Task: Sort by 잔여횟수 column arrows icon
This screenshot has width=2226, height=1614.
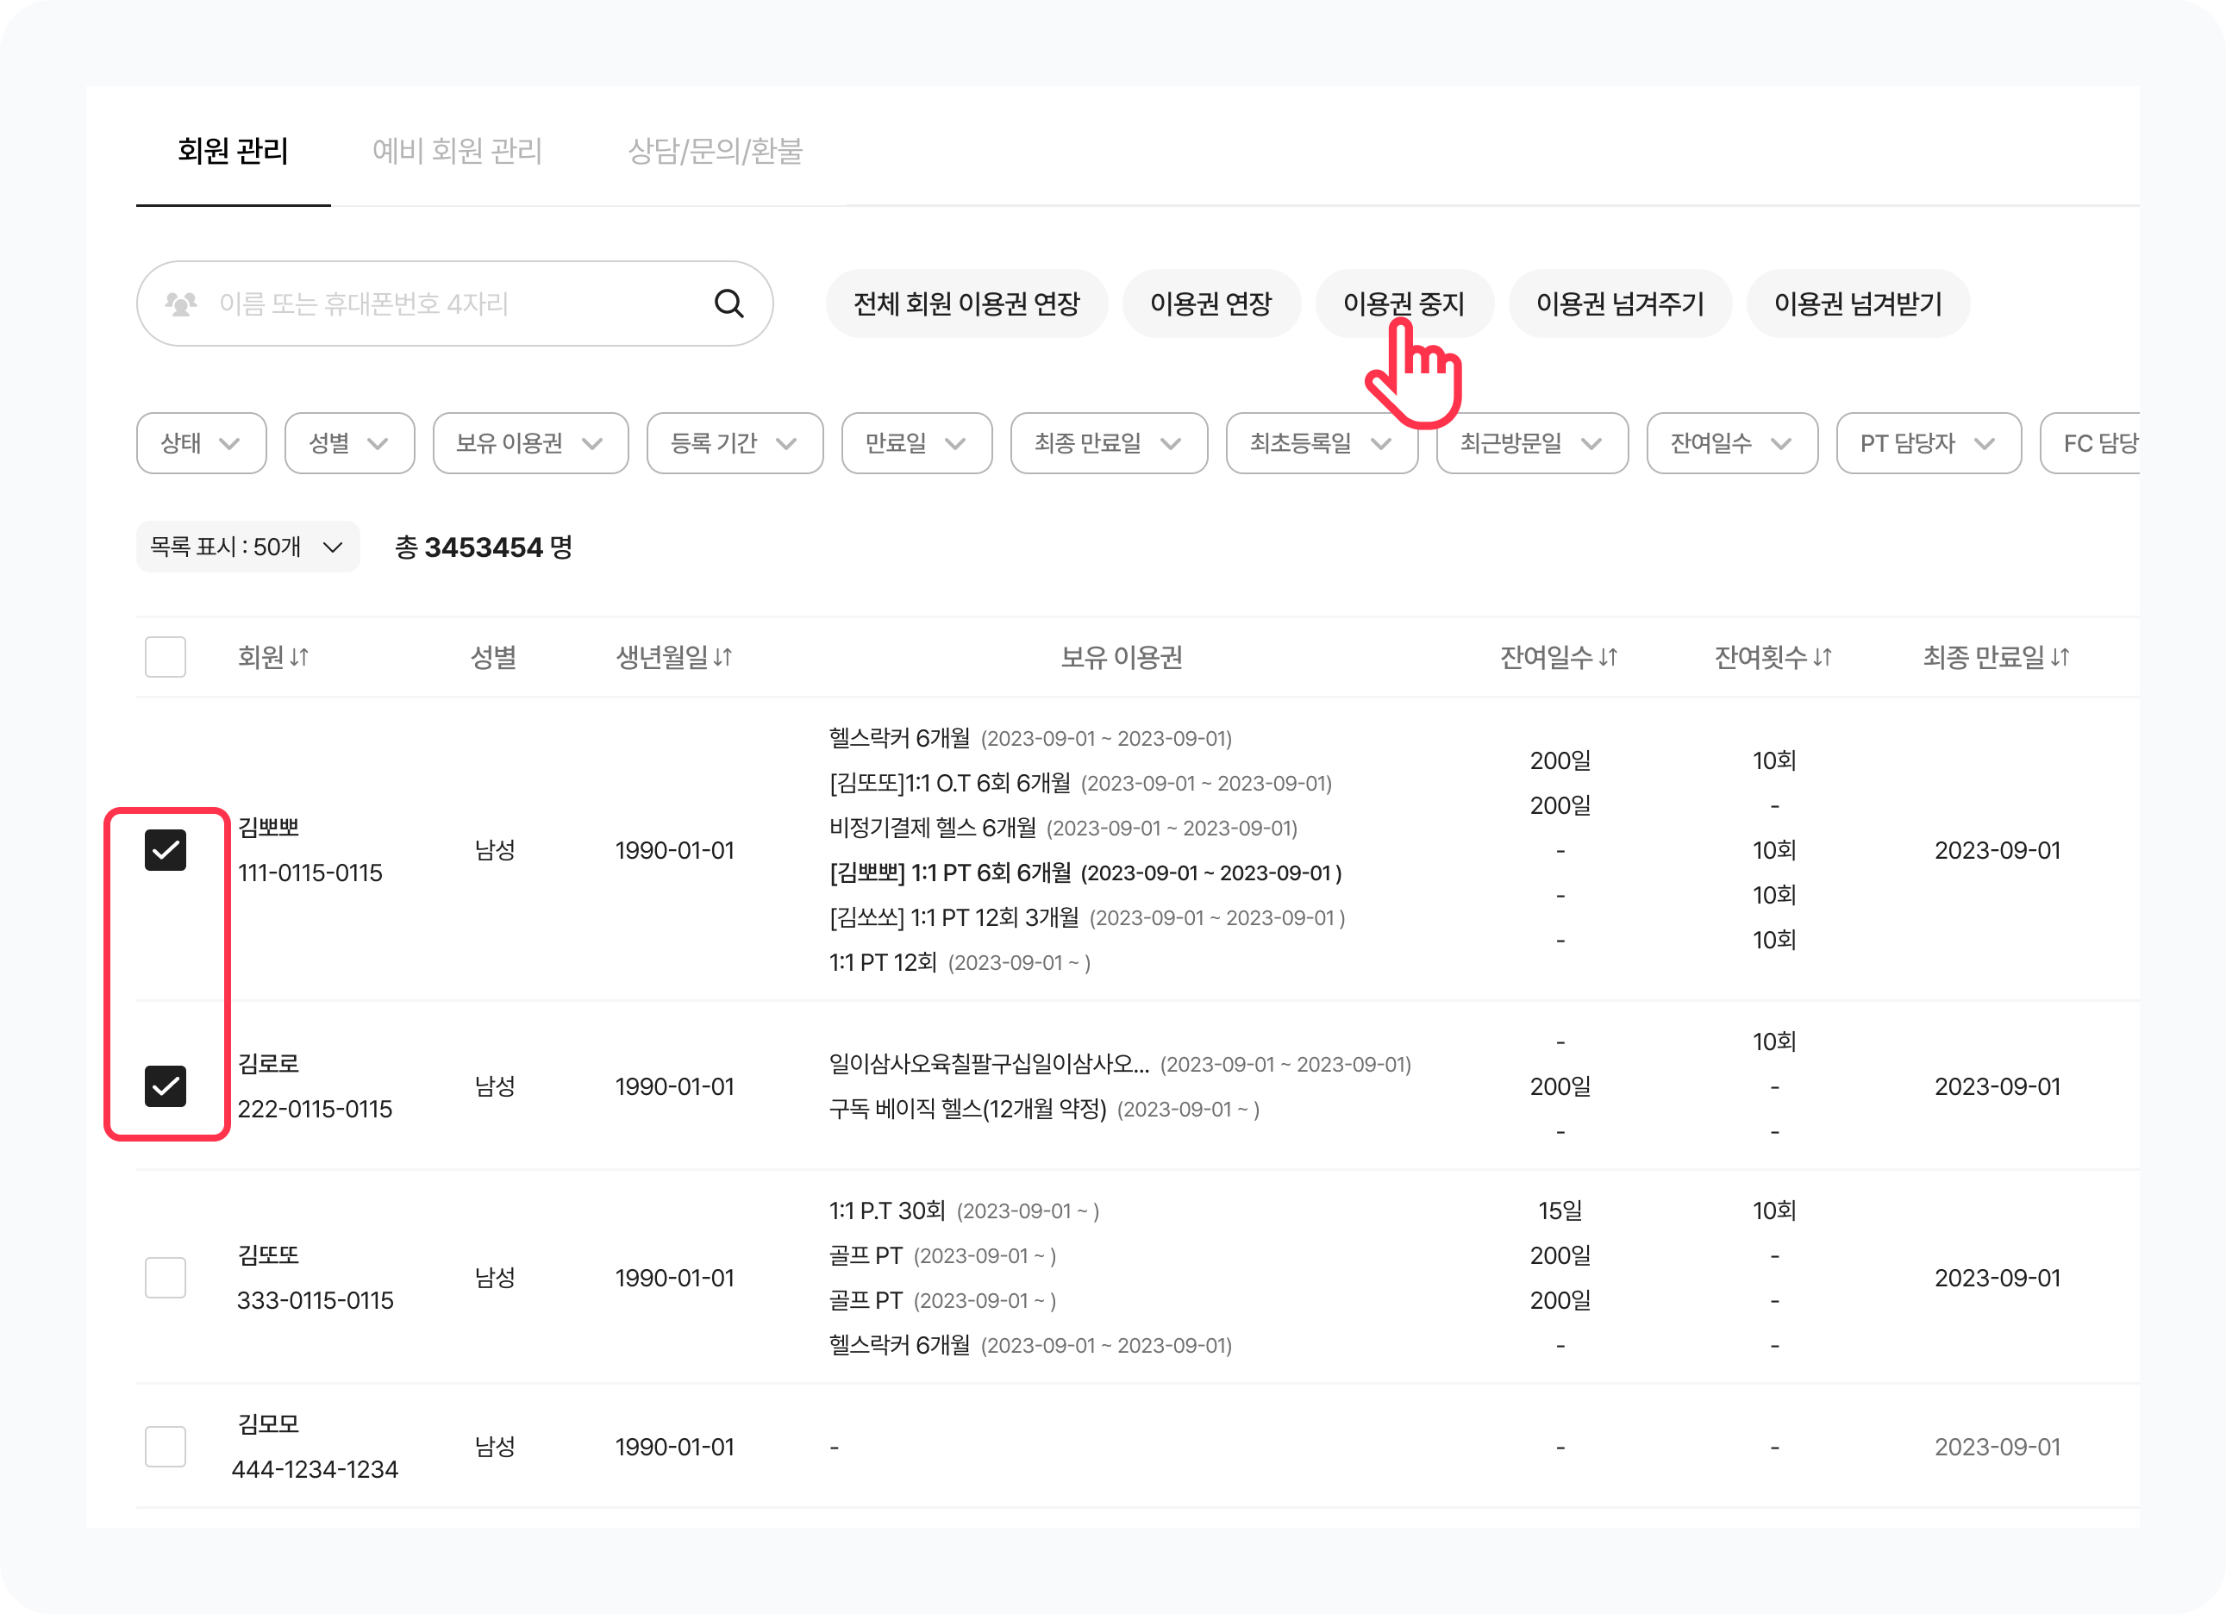Action: [x=1823, y=657]
